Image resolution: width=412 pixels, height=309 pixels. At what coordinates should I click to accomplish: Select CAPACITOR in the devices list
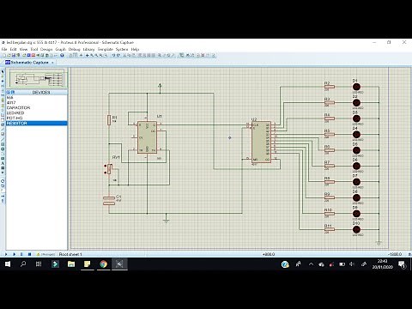point(37,107)
